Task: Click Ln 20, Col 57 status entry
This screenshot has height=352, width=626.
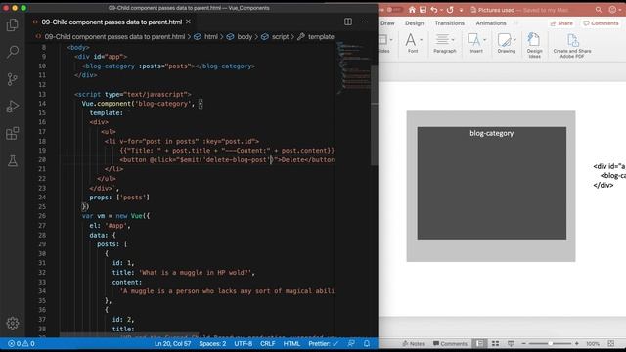Action: 172,343
